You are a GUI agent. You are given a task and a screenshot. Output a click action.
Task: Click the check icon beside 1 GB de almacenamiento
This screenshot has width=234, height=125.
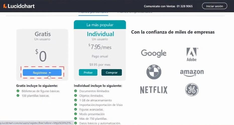coord(76,100)
